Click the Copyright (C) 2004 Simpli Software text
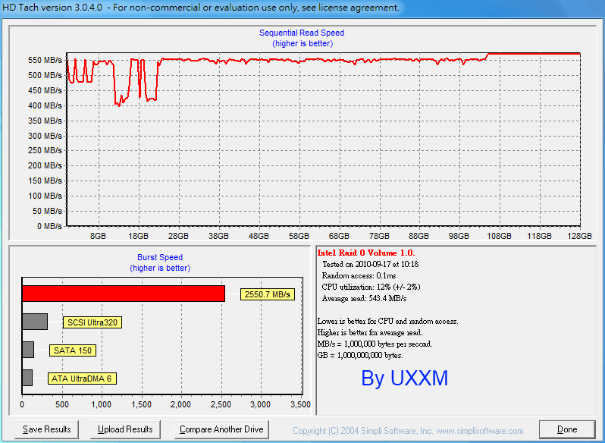The image size is (605, 443). (362, 431)
